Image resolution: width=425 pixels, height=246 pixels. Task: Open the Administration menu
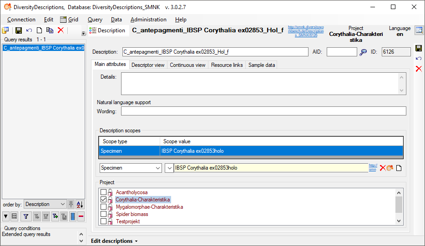coord(148,20)
